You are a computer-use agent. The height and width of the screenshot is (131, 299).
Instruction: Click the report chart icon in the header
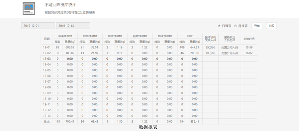tap(29, 8)
